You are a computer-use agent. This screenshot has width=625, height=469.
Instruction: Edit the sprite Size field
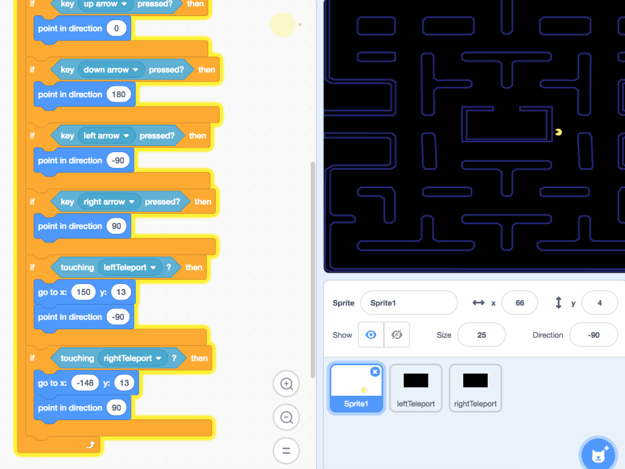(482, 335)
